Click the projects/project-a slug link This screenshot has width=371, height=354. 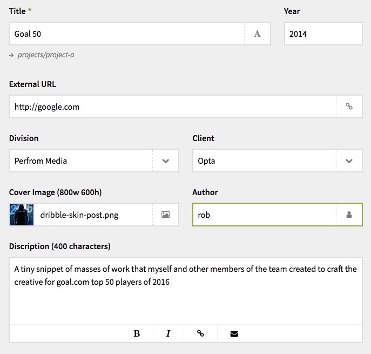click(46, 55)
